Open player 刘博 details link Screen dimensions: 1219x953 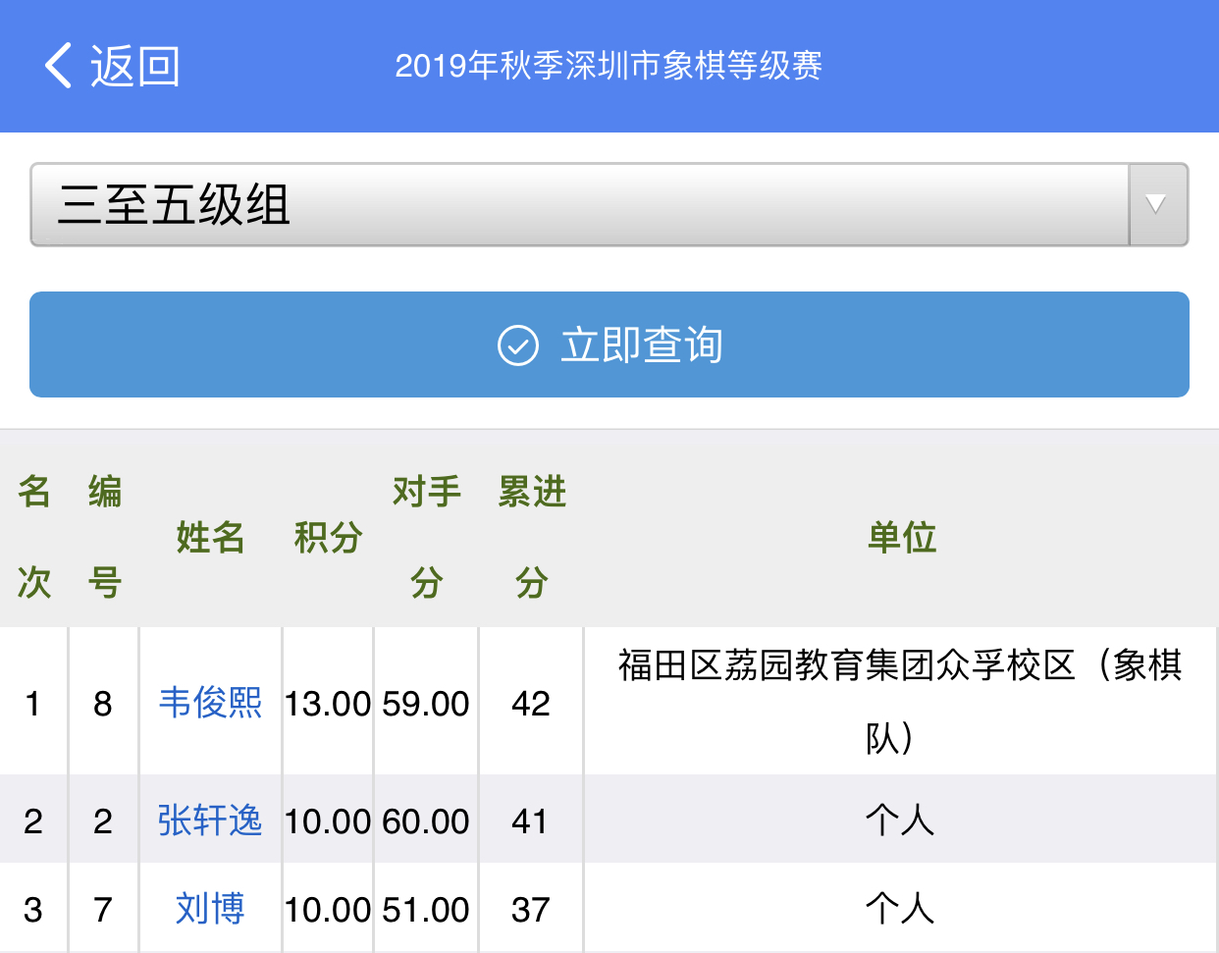tap(210, 909)
